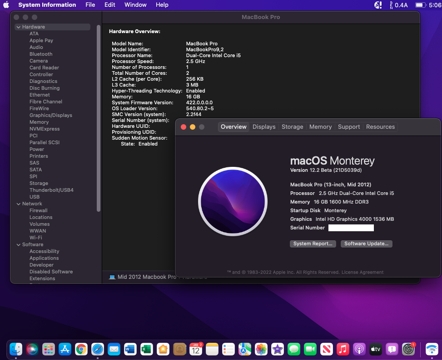The width and height of the screenshot is (442, 360).
Task: Collapse the Hardware section in sidebar
Action: tap(18, 27)
